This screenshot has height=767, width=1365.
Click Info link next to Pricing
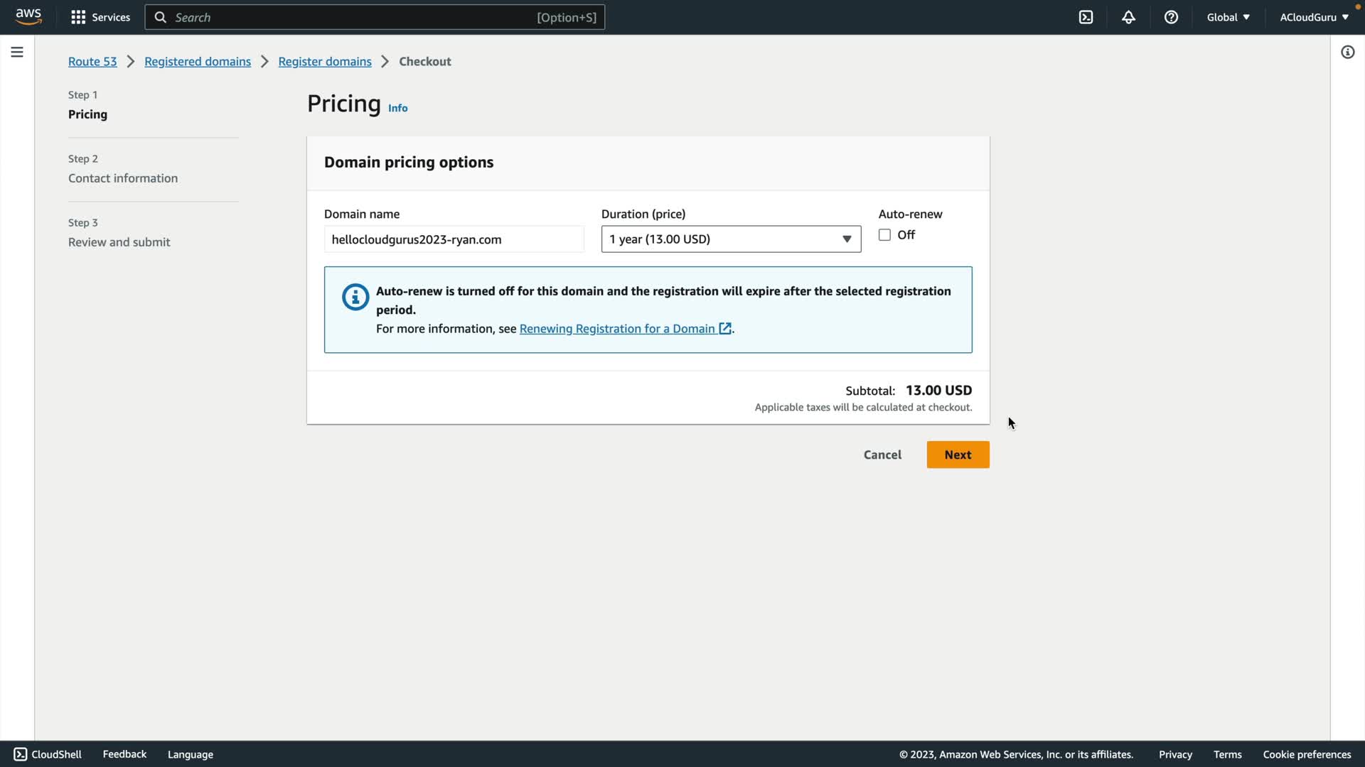pos(397,108)
